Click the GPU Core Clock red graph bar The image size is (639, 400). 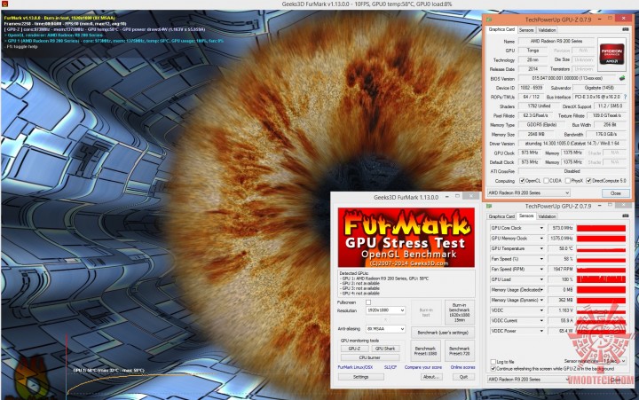coord(601,228)
